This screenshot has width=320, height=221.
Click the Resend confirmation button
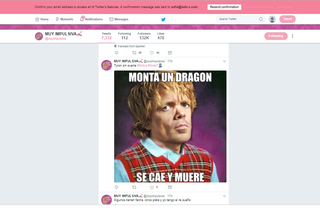pos(224,7)
